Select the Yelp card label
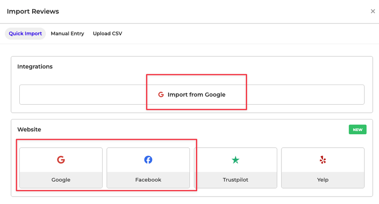 (x=323, y=180)
